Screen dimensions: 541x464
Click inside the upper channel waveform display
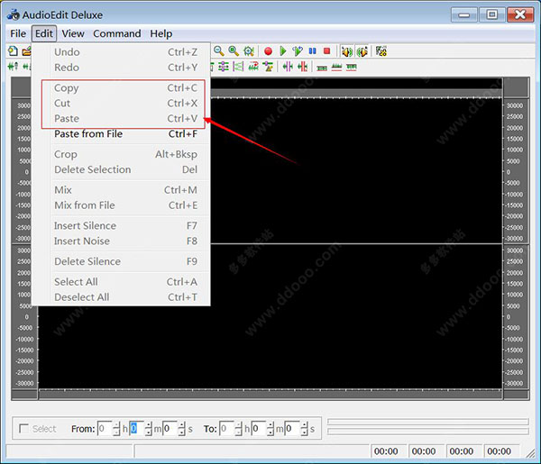click(356, 170)
